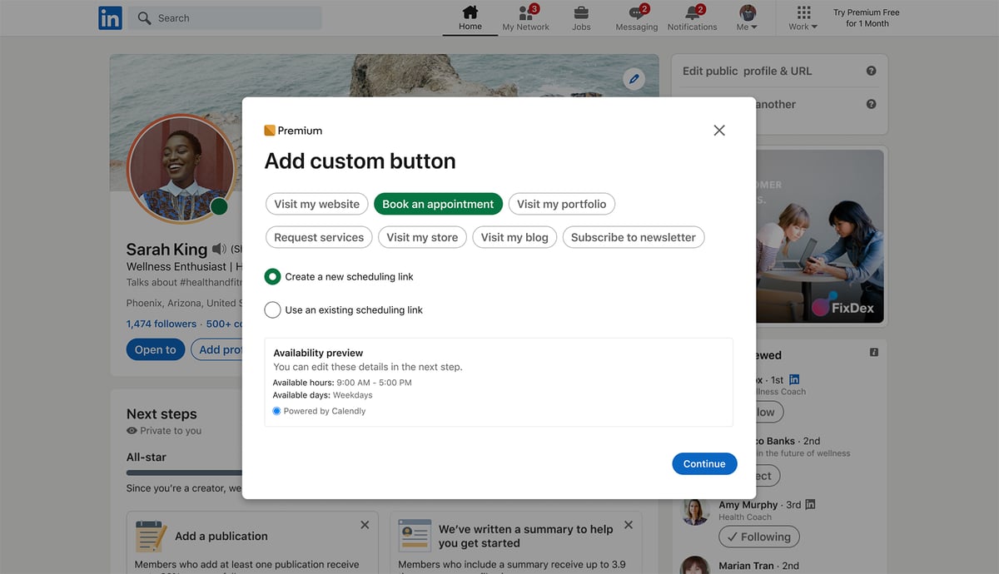
Task: Select Create a new scheduling link option
Action: [x=339, y=276]
